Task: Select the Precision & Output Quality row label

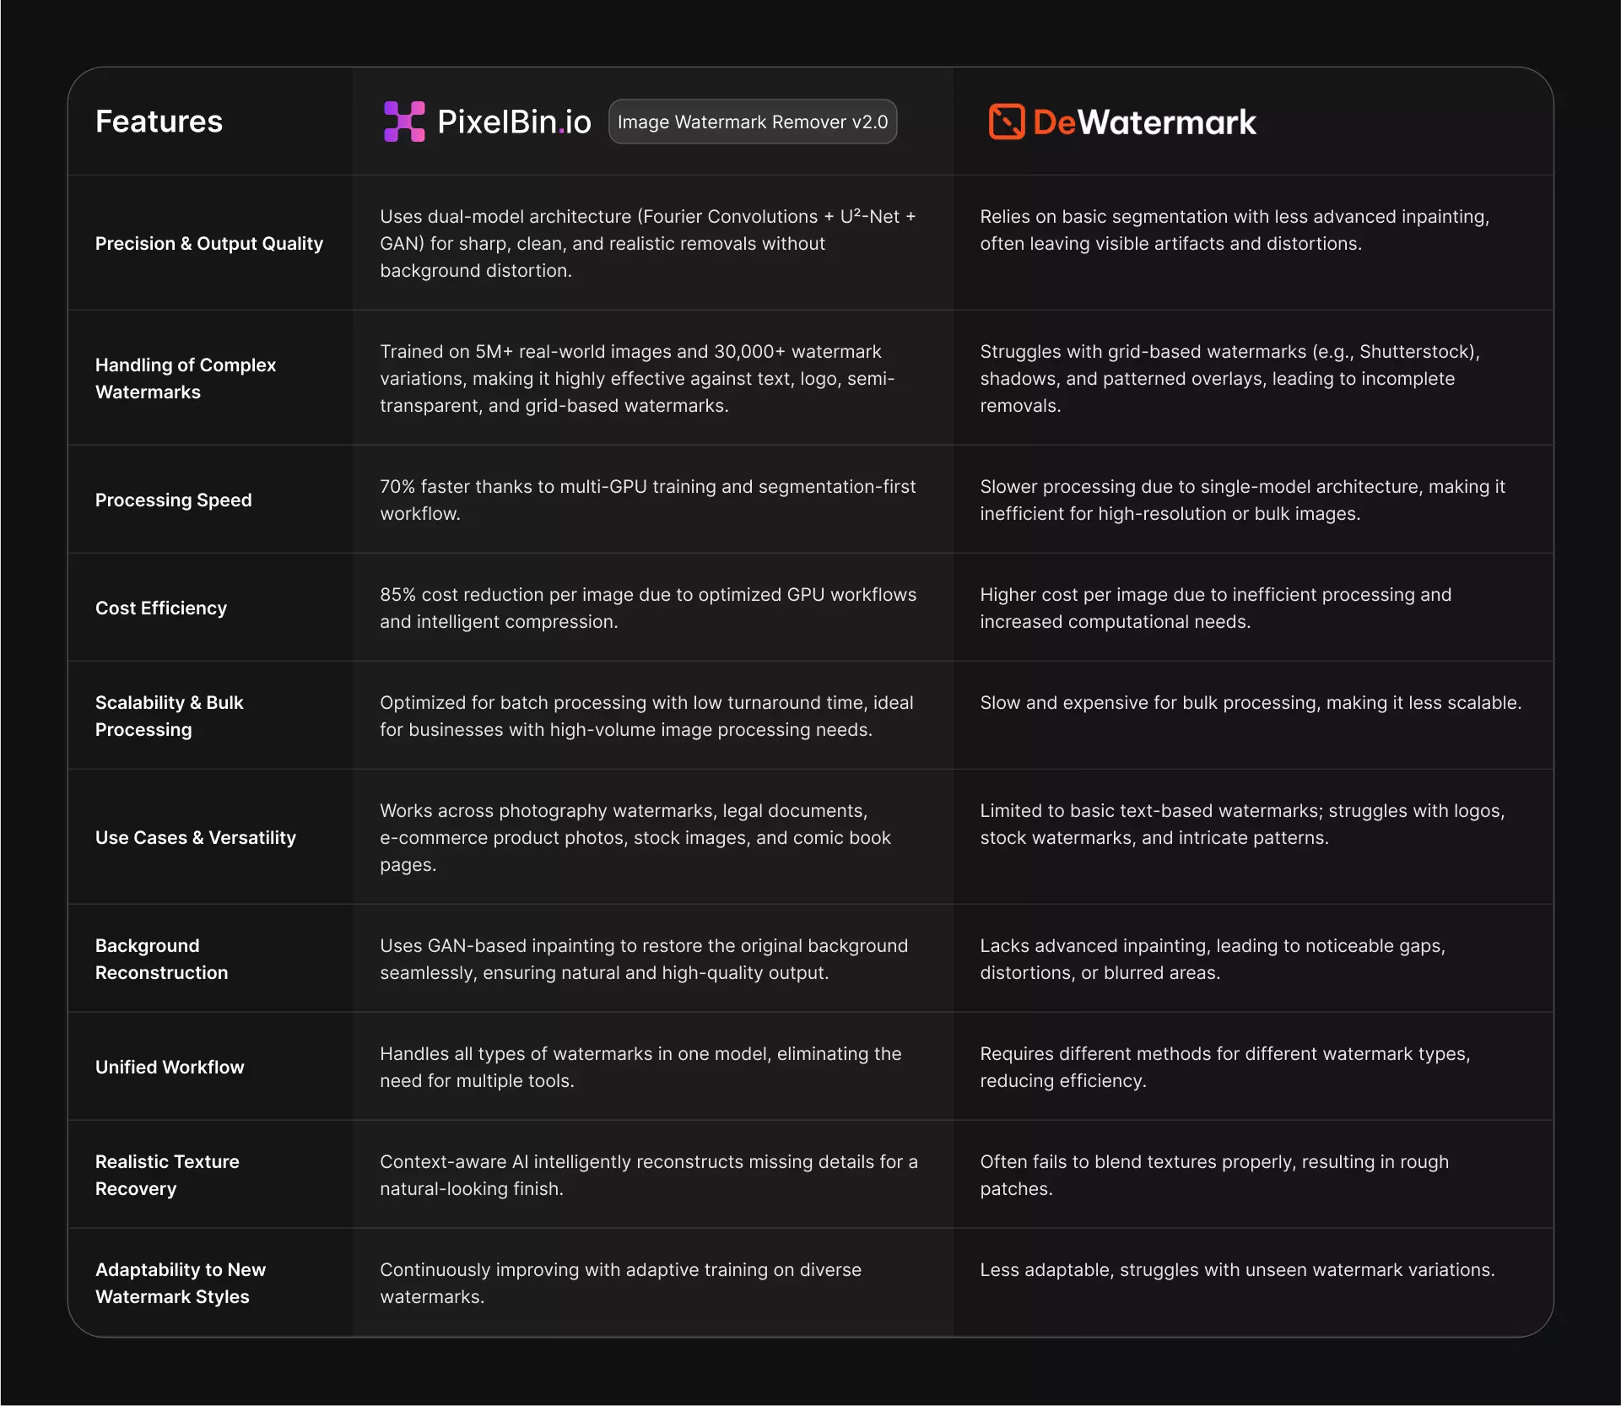Action: coord(208,243)
